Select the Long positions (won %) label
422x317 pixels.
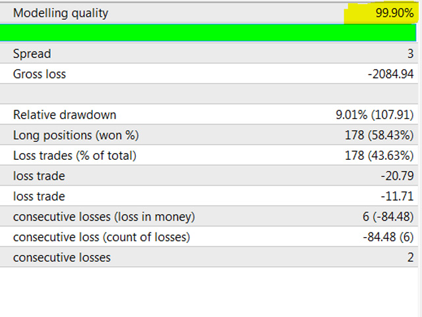coord(76,135)
